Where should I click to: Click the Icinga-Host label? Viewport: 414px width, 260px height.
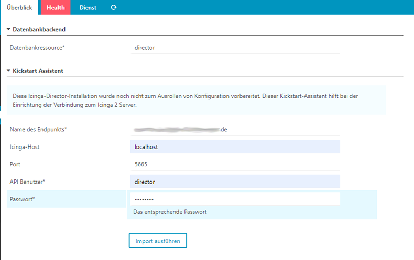click(x=25, y=147)
